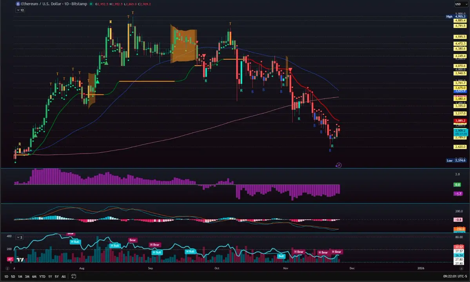Click the 3,940.5 yellow price label

pos(460,73)
